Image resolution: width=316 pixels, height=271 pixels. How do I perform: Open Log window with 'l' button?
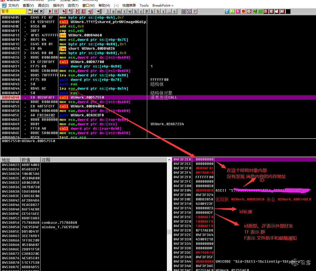coord(108,11)
